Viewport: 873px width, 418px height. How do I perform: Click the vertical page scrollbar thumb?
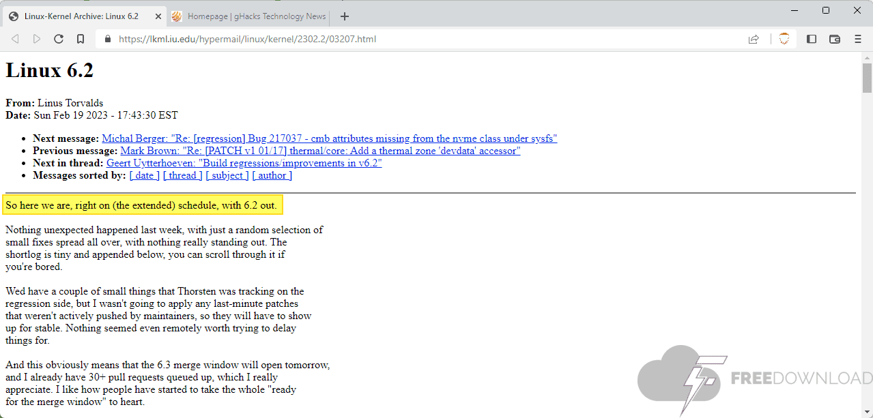(x=867, y=77)
